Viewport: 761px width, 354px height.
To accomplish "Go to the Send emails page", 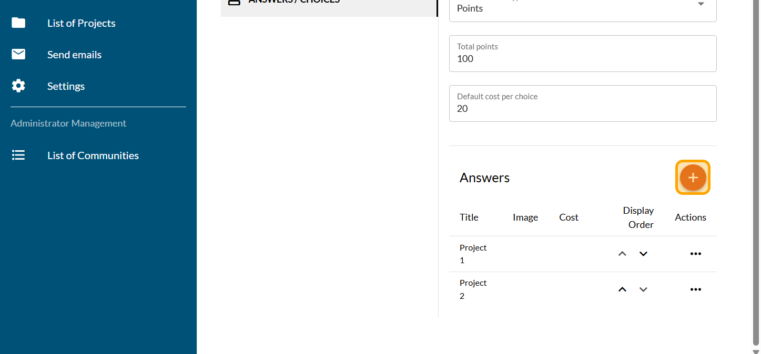I will point(74,55).
